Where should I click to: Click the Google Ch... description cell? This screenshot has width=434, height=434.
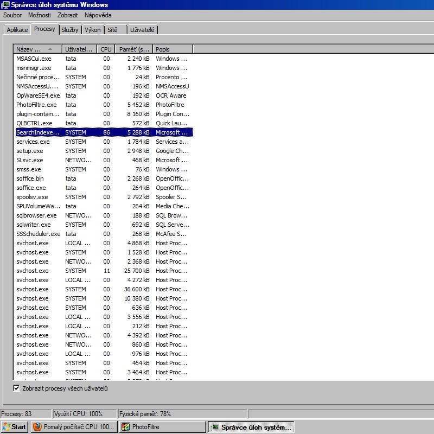point(172,151)
